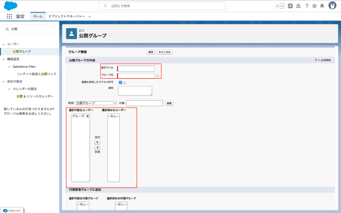
Task: Open the App Launcher grid
Action: click(9, 16)
